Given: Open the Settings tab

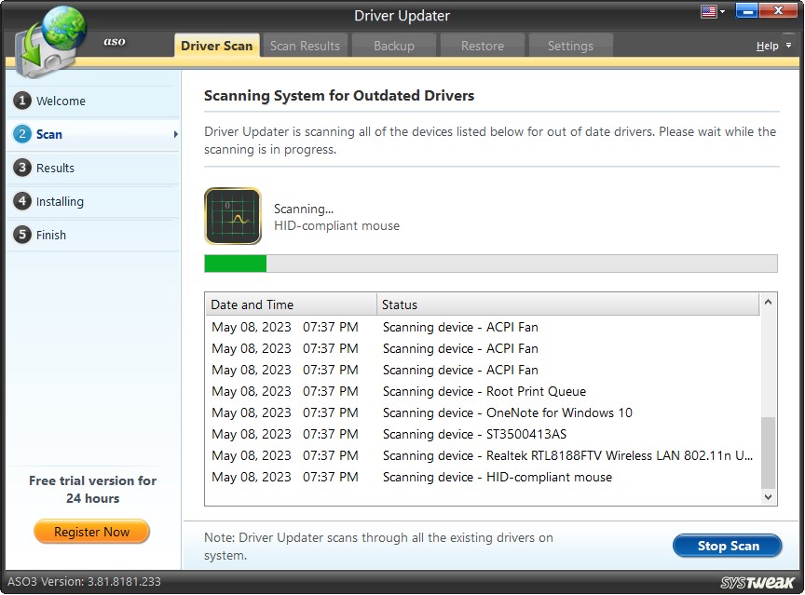Looking at the screenshot, I should pyautogui.click(x=570, y=45).
